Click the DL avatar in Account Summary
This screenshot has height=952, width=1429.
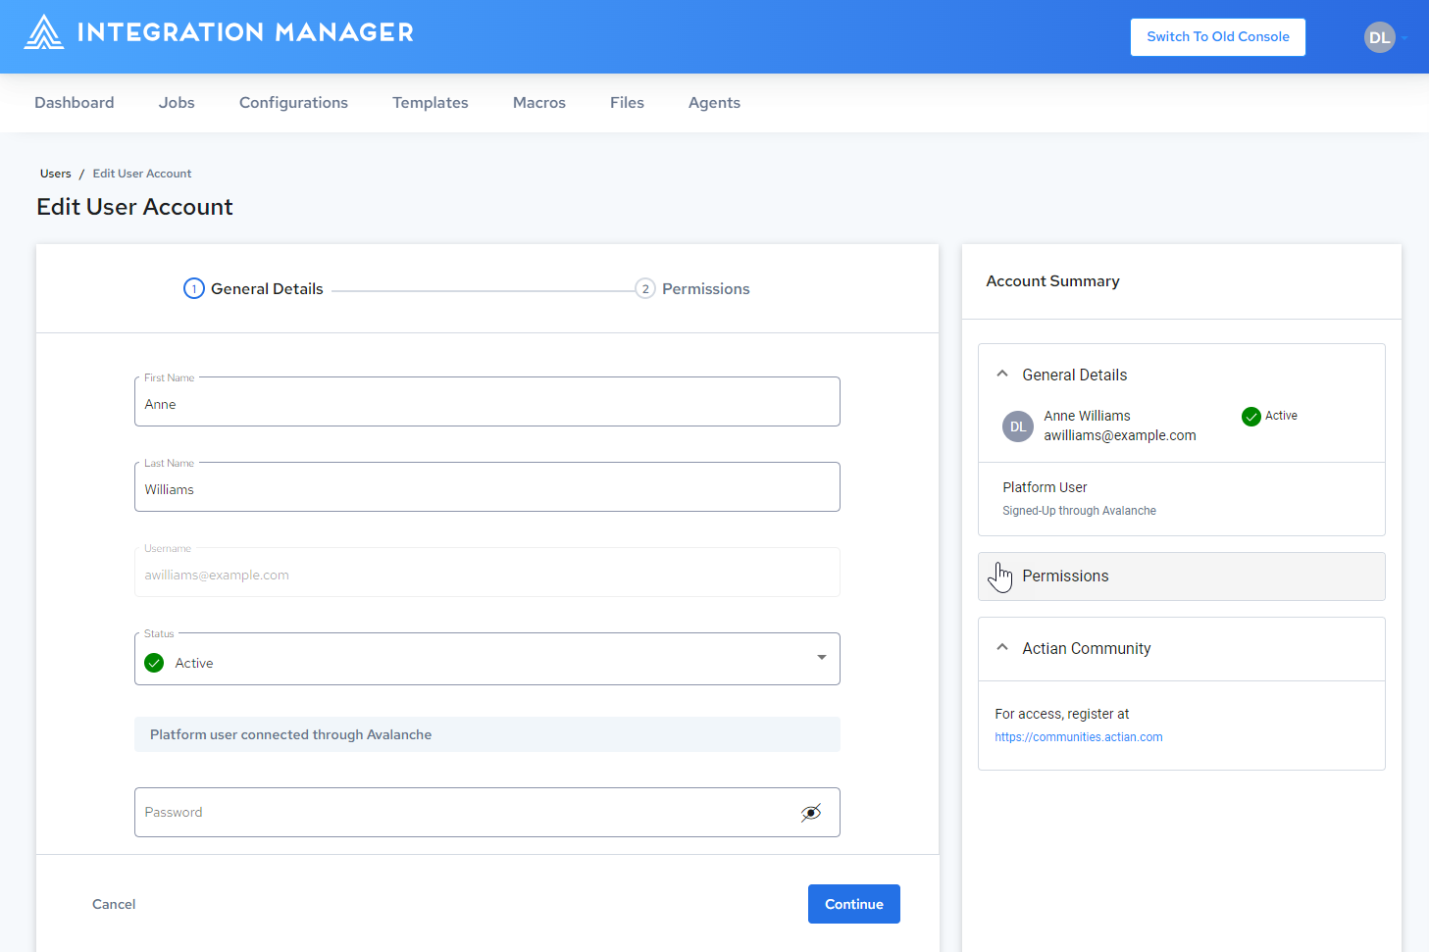(x=1018, y=426)
